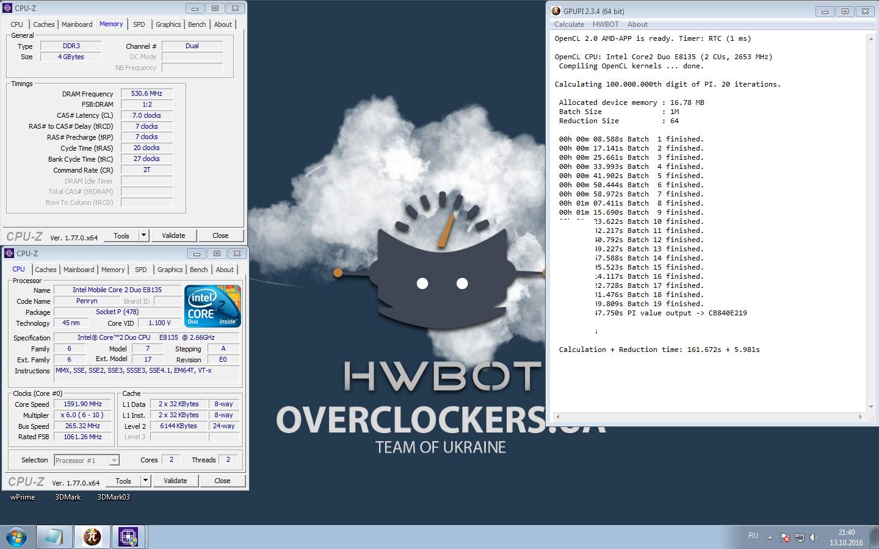
Task: Click the Core VID 1.100 V field
Action: click(x=159, y=323)
